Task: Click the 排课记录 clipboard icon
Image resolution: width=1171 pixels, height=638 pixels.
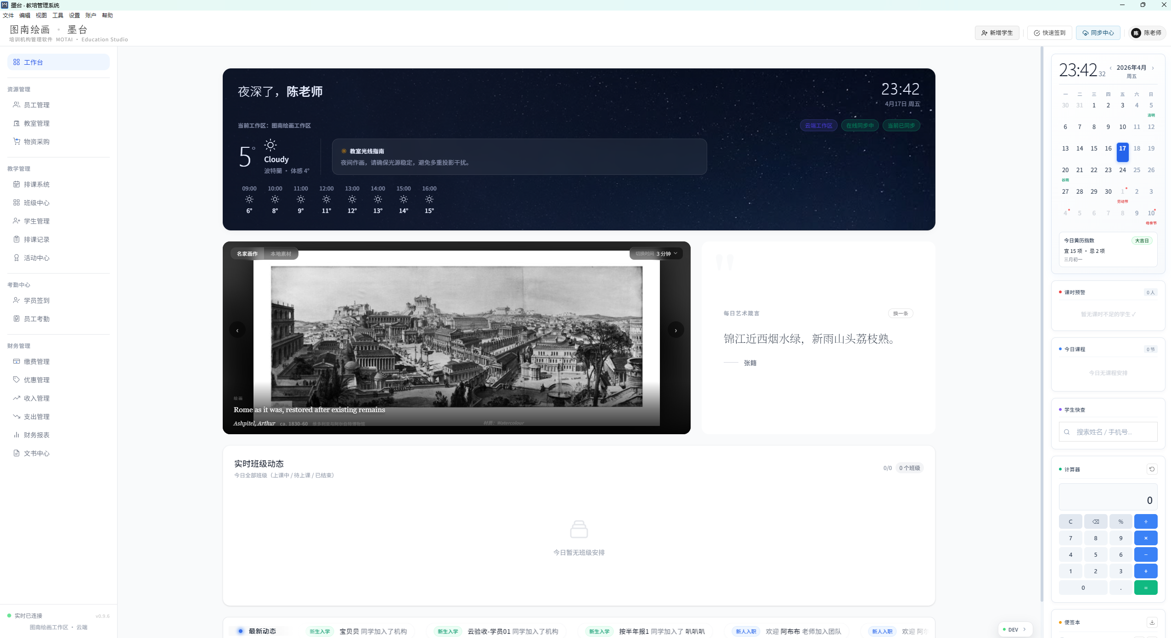Action: [17, 239]
